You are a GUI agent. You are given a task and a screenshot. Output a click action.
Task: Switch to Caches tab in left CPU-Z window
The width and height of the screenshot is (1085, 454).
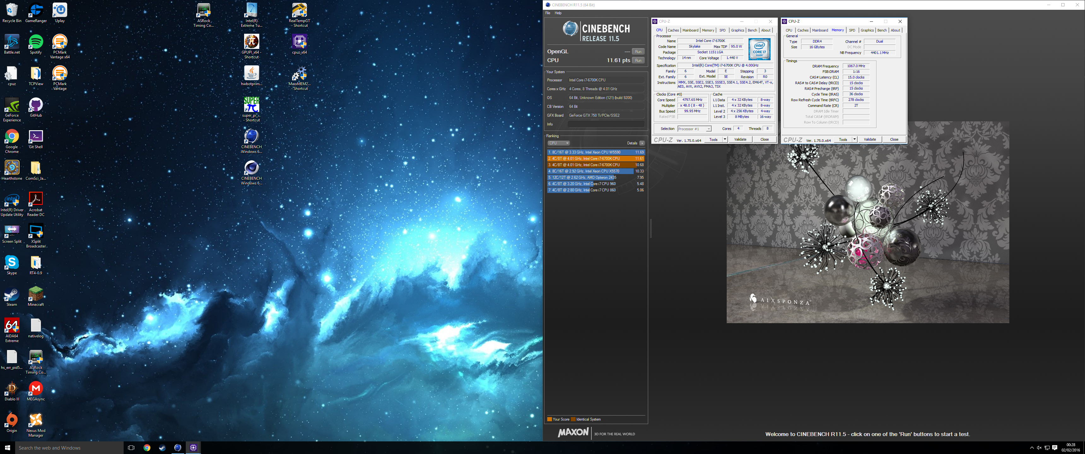tap(673, 30)
